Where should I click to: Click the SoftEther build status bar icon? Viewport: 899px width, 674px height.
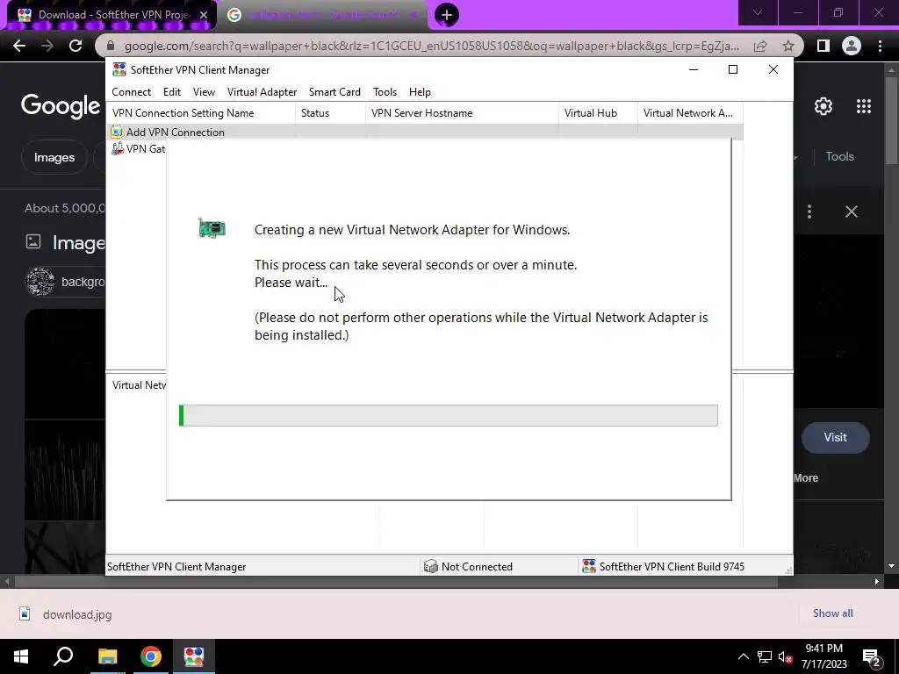tap(589, 566)
